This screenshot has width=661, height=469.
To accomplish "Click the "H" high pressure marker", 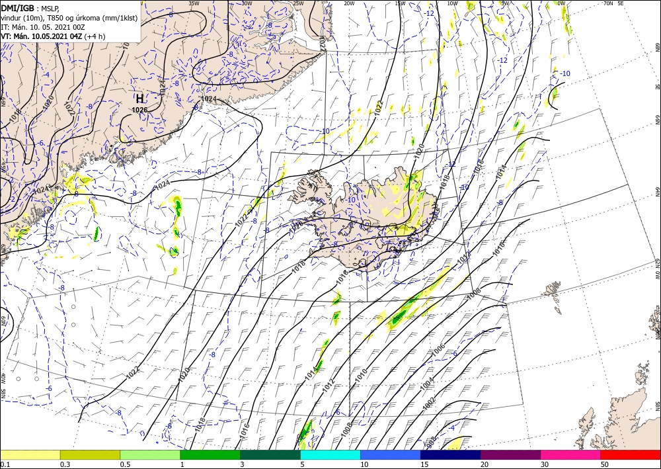I will tap(139, 99).
